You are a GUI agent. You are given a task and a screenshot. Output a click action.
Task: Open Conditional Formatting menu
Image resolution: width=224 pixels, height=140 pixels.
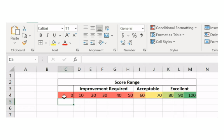(173, 28)
